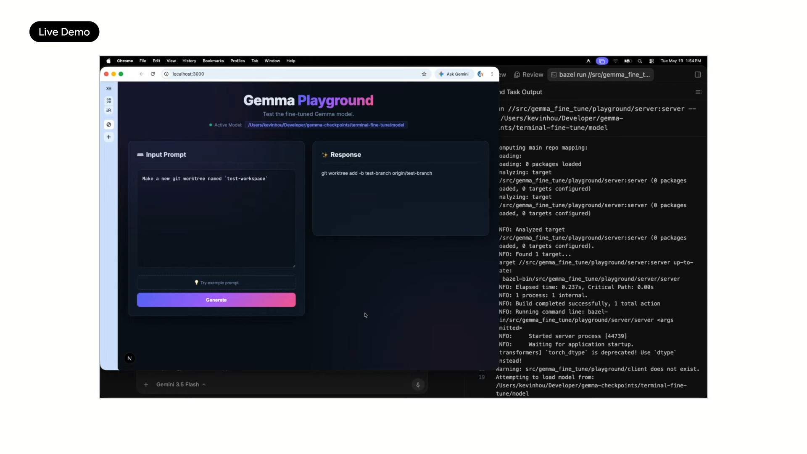
Task: Open Spotlight search in menu bar
Action: (x=640, y=61)
